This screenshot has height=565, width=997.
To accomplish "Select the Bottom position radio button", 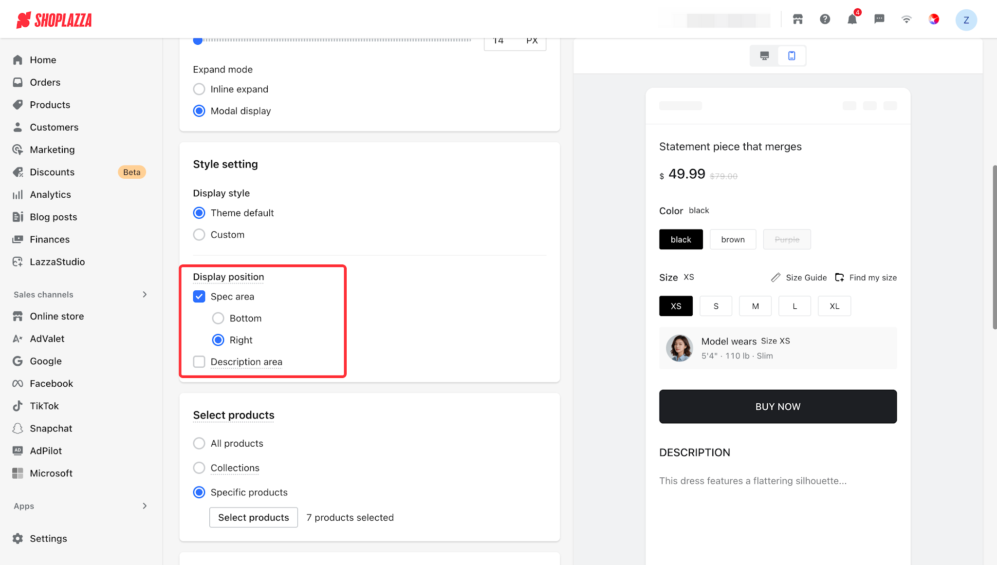I will (218, 319).
